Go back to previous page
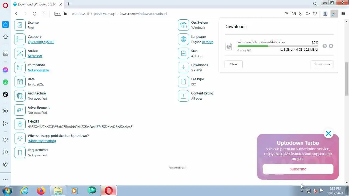Image resolution: width=349 pixels, height=196 pixels. click(x=16, y=14)
